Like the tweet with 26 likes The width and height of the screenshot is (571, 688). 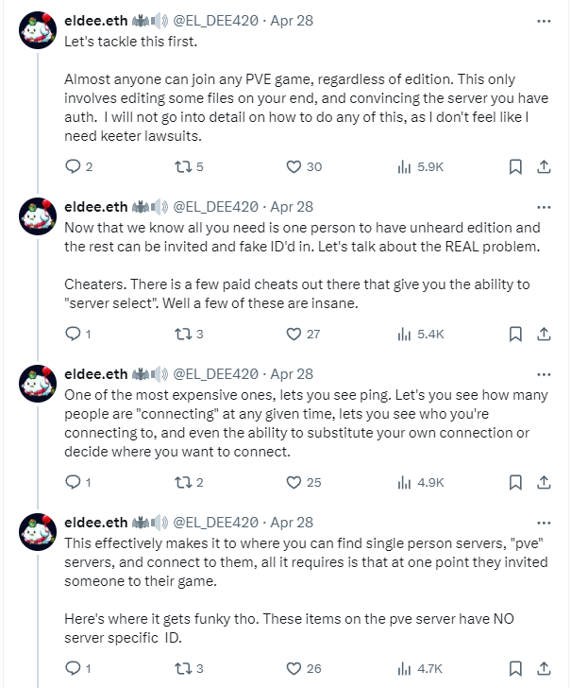click(294, 668)
